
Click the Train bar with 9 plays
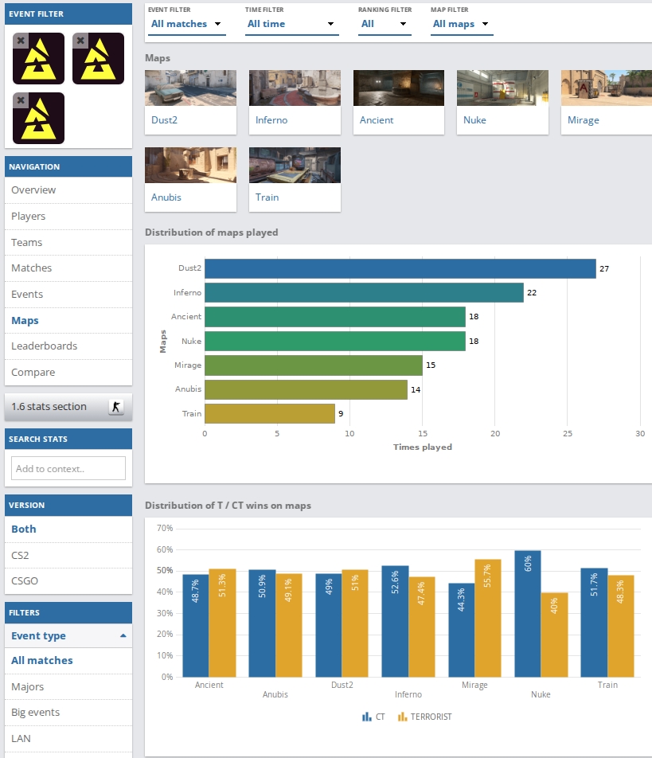[x=270, y=414]
